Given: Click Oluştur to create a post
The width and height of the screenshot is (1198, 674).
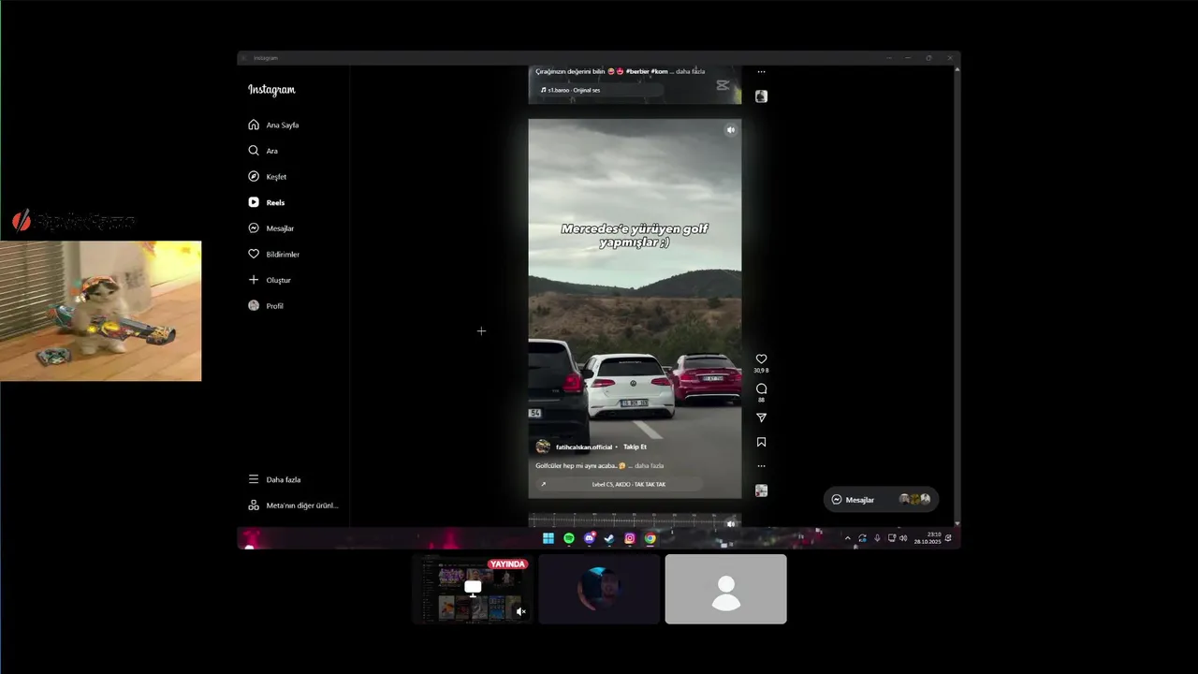Looking at the screenshot, I should 270,280.
